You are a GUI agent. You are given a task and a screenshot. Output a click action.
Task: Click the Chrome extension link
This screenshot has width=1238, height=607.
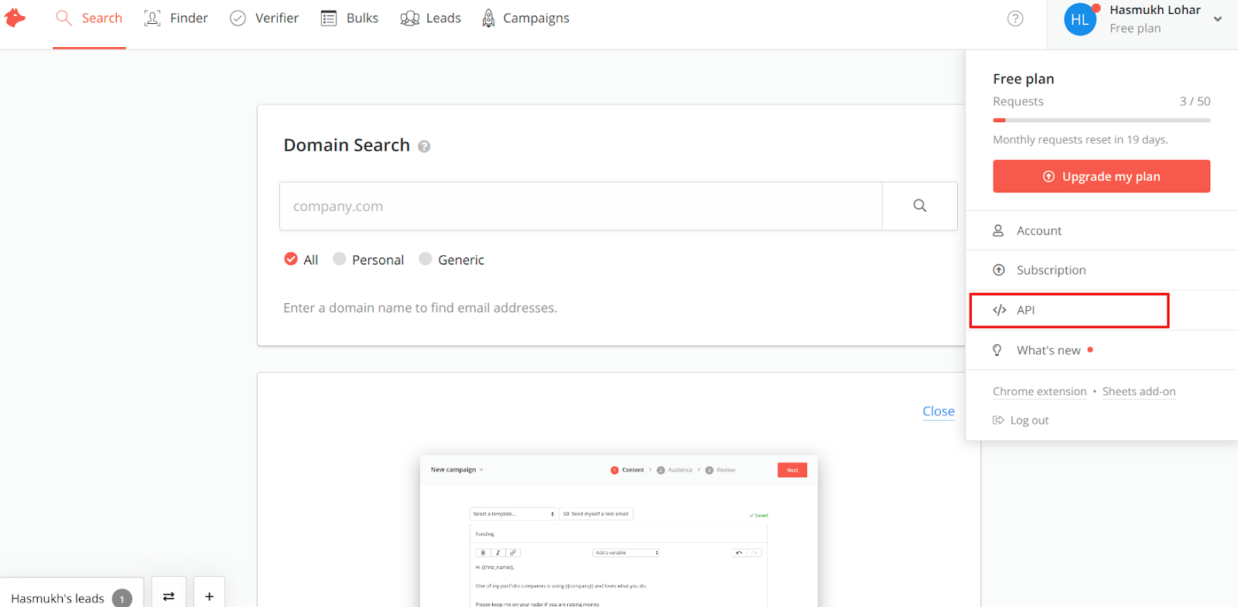pyautogui.click(x=1040, y=391)
